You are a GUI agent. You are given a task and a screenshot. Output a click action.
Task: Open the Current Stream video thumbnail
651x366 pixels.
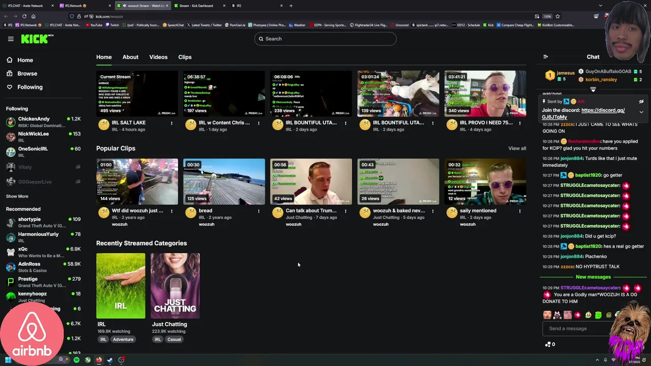point(137,94)
